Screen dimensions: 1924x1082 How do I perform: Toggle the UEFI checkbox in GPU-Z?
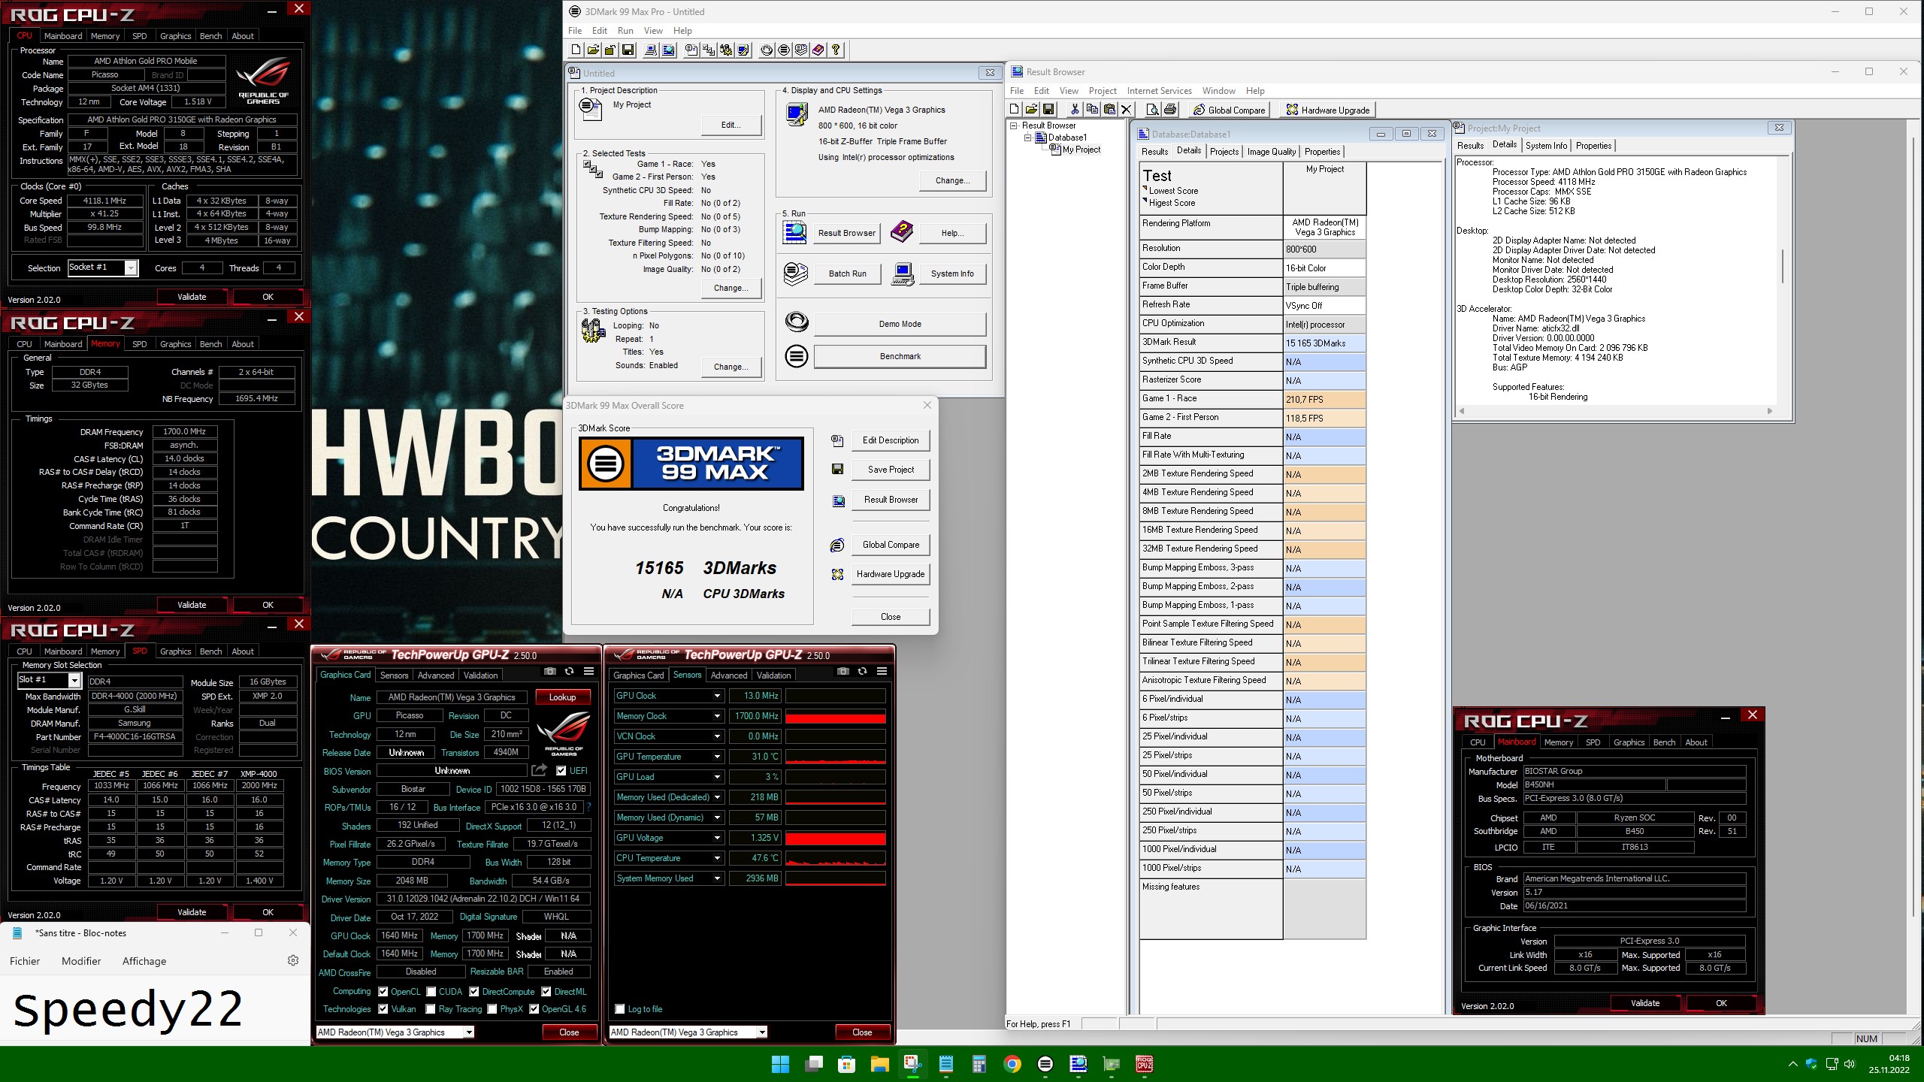pyautogui.click(x=561, y=771)
